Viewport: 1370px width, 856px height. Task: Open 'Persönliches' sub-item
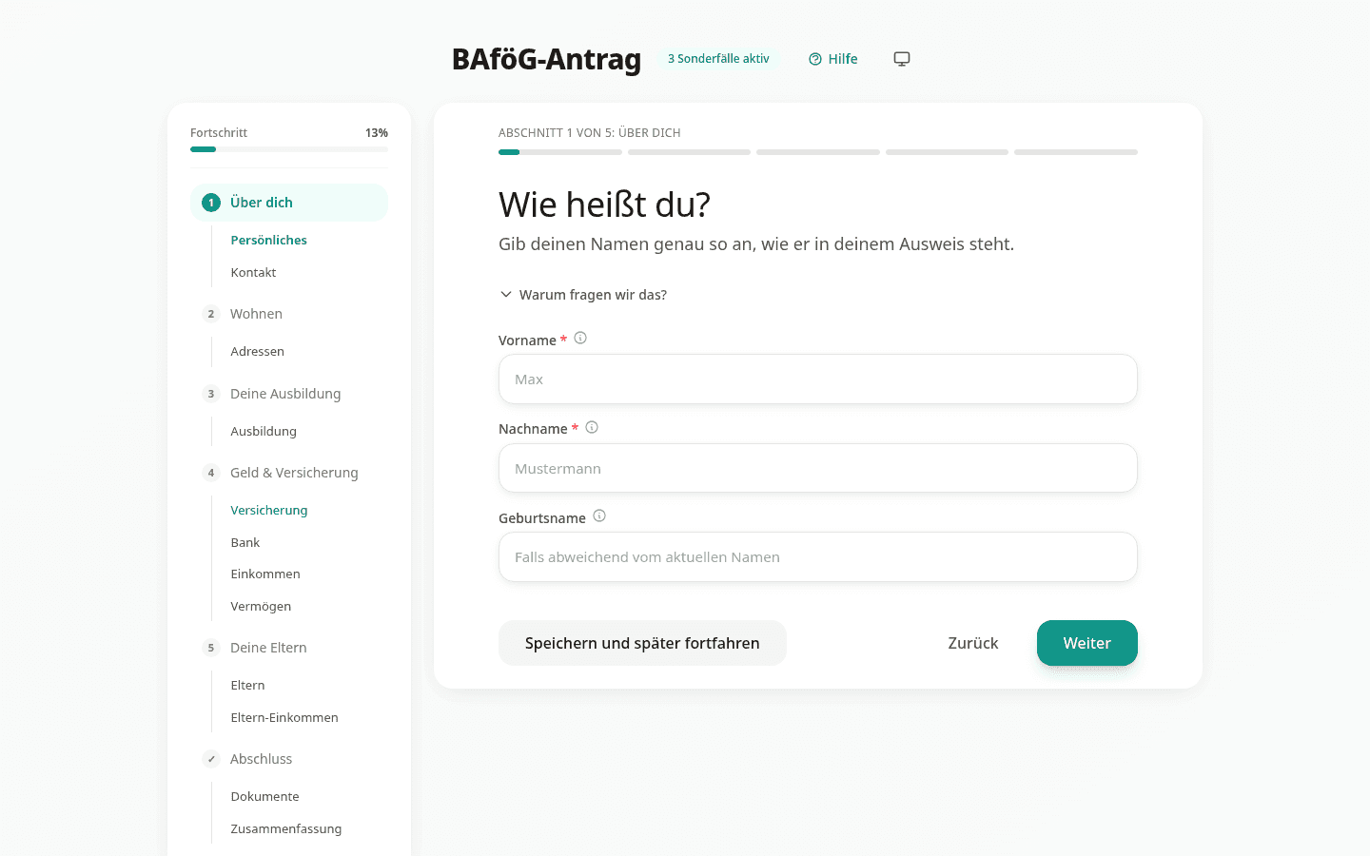click(x=269, y=241)
